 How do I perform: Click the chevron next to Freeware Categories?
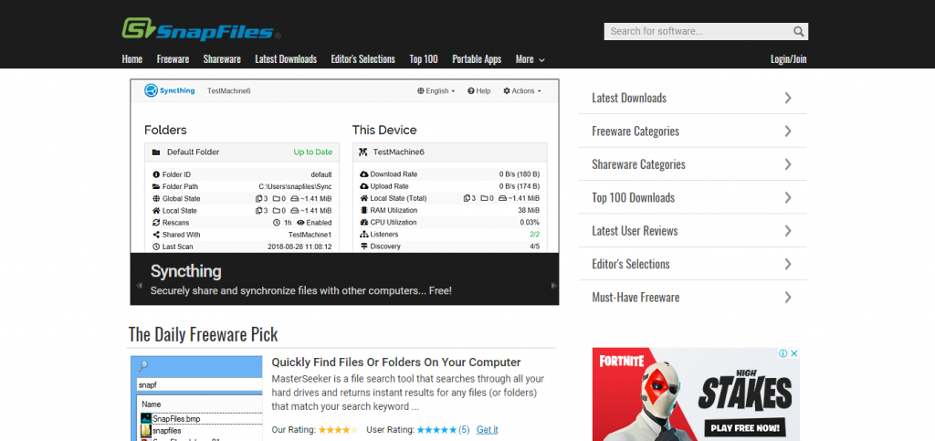coord(788,131)
